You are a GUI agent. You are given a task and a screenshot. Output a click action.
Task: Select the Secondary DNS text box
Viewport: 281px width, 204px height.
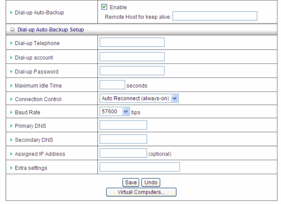tap(123, 139)
